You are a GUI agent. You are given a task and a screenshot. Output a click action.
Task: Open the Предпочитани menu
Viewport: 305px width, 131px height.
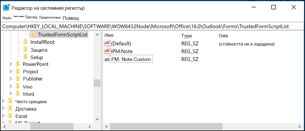50,17
